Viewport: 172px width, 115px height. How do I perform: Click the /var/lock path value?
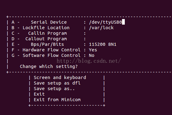point(101,28)
